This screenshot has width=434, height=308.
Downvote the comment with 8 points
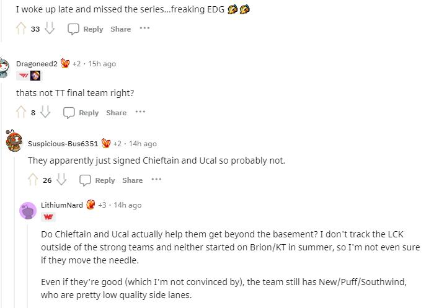pos(45,112)
